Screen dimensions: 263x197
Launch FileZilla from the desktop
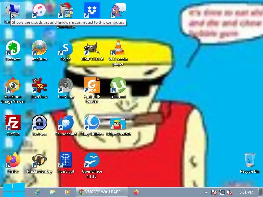(13, 126)
